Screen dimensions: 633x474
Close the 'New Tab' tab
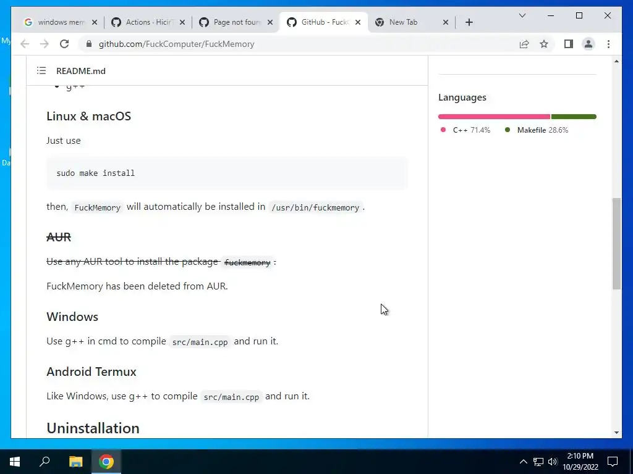pyautogui.click(x=446, y=22)
